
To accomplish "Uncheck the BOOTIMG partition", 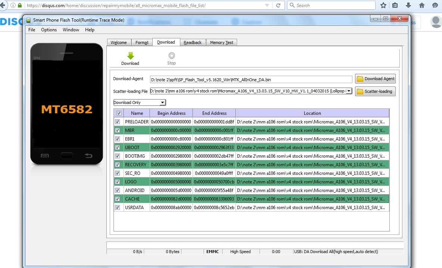I will coord(118,156).
